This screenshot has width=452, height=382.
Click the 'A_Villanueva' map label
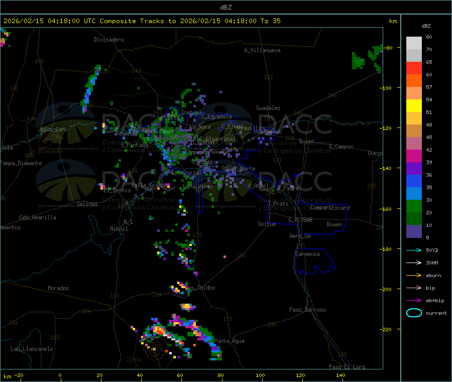tap(262, 50)
